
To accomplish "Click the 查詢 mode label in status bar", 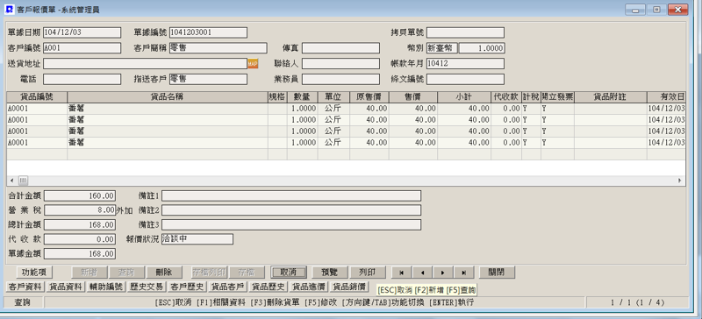I will tap(24, 302).
